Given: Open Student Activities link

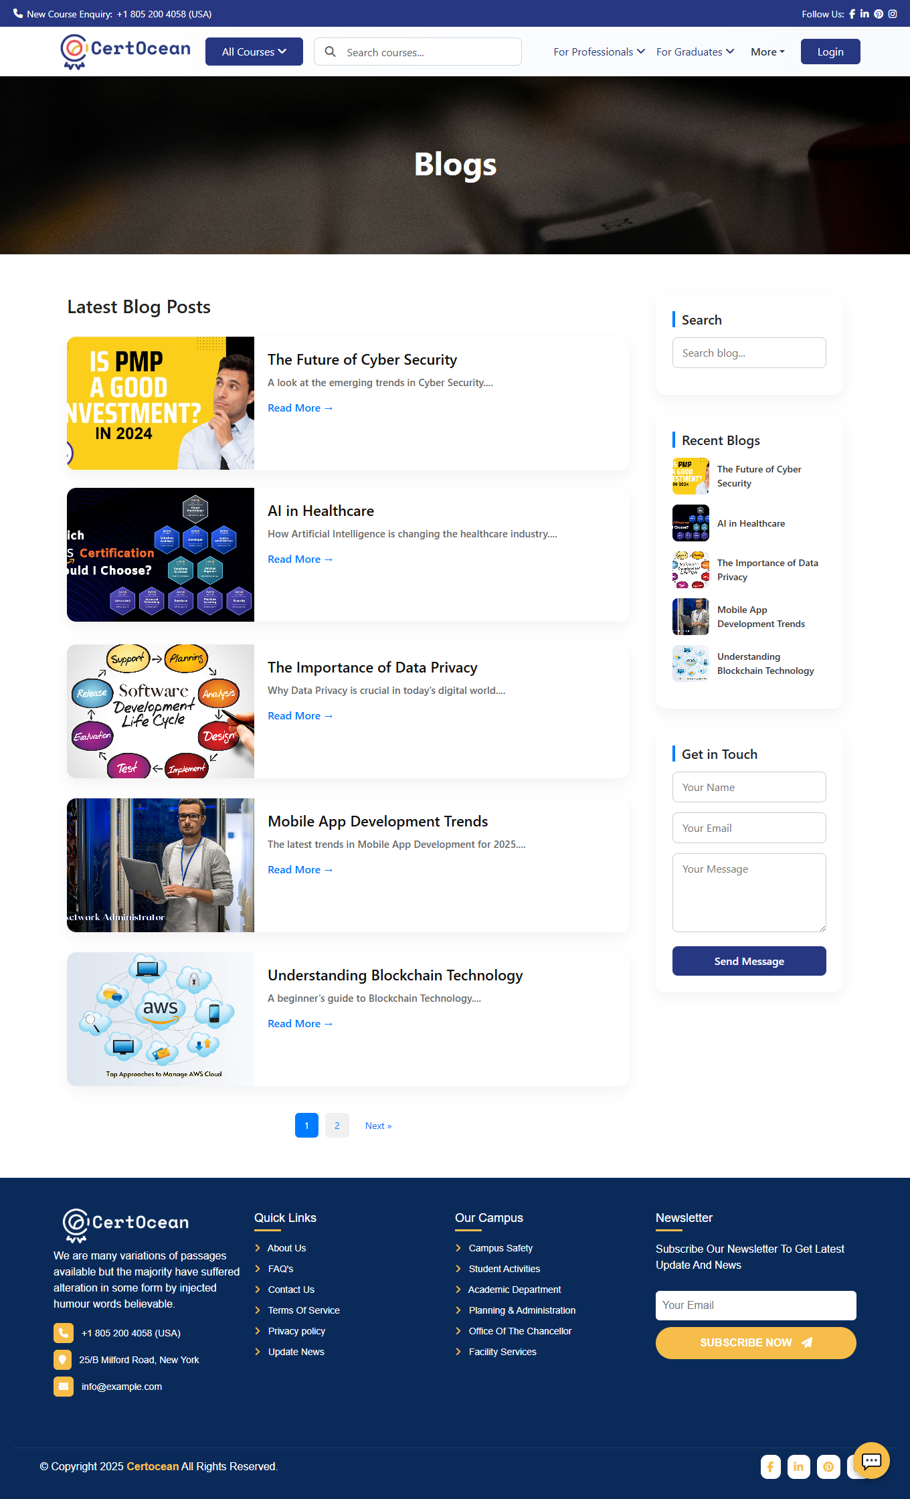Looking at the screenshot, I should pos(504,1269).
